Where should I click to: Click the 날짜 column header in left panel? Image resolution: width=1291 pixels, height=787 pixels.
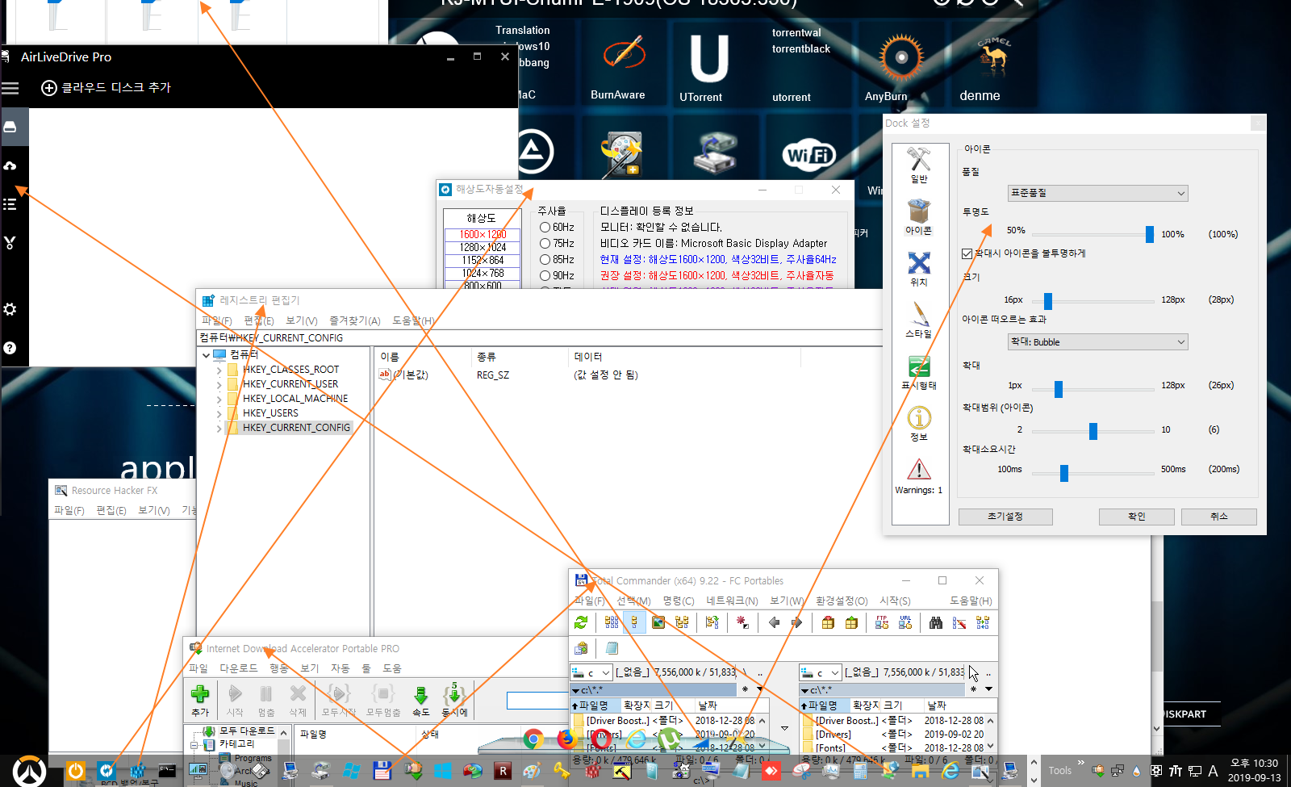(731, 705)
